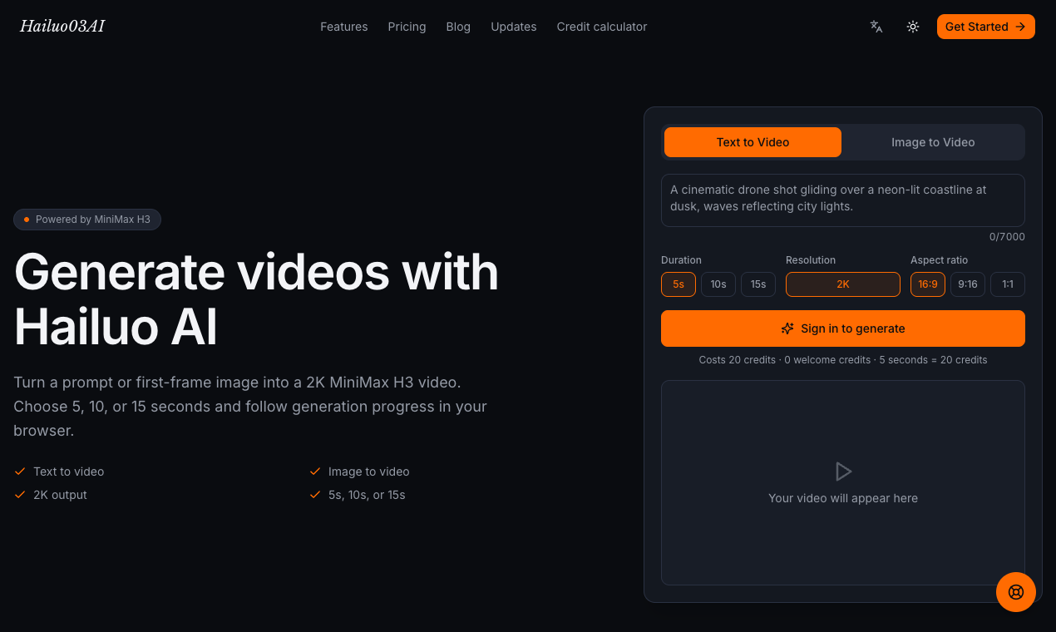
Task: Choose 9:16 aspect ratio
Action: 968,284
